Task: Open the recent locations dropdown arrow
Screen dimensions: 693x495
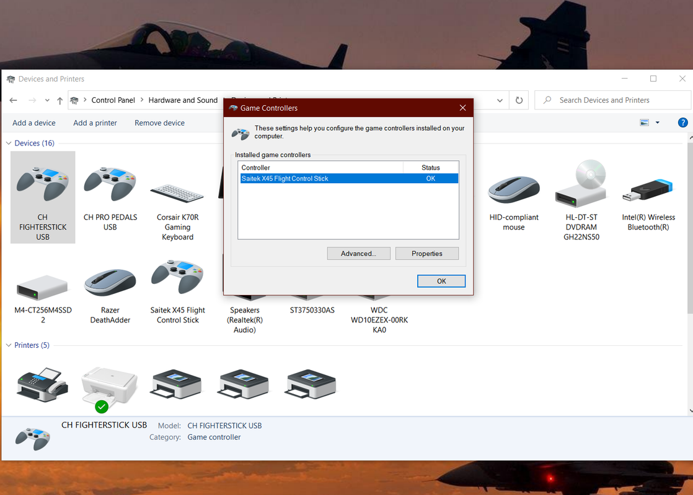Action: coord(47,100)
